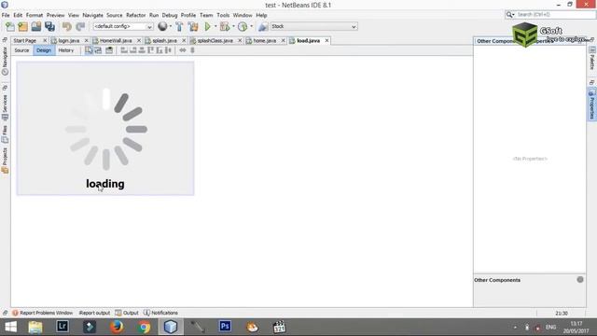Click the search field in the top bar
The width and height of the screenshot is (597, 336).
click(x=554, y=15)
